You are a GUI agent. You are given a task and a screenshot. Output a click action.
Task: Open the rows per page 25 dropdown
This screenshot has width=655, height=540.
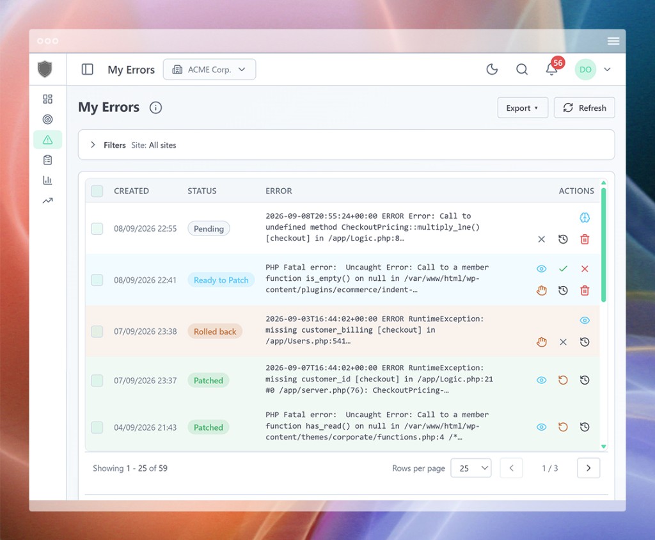pyautogui.click(x=471, y=468)
